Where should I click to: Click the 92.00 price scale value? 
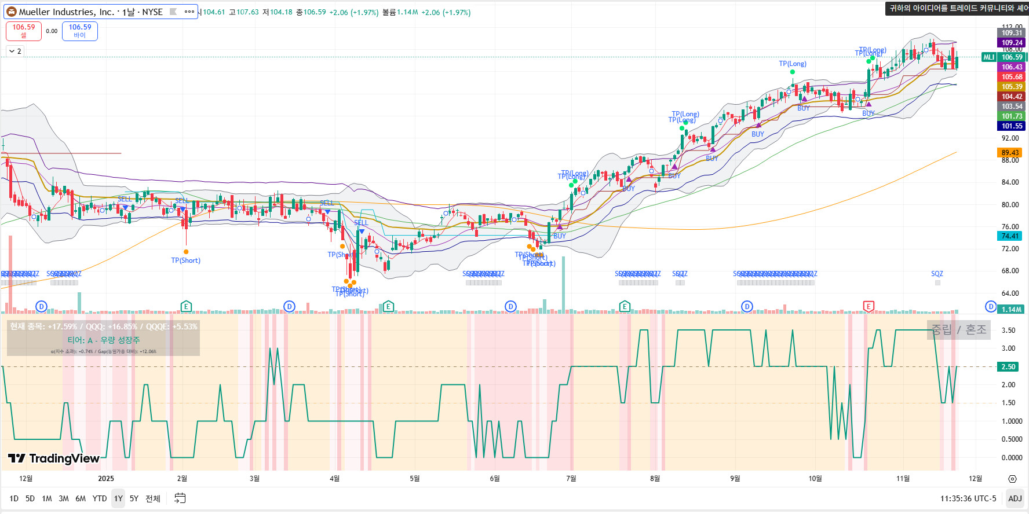1010,138
